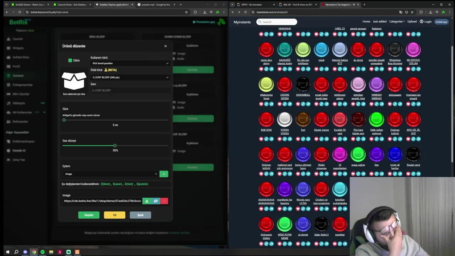Reload the Myinstants page
Viewport: 455px width, 256px height.
tap(245, 12)
